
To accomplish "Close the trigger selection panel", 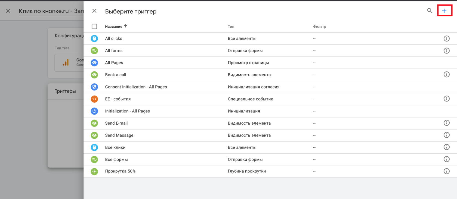I will tap(94, 11).
